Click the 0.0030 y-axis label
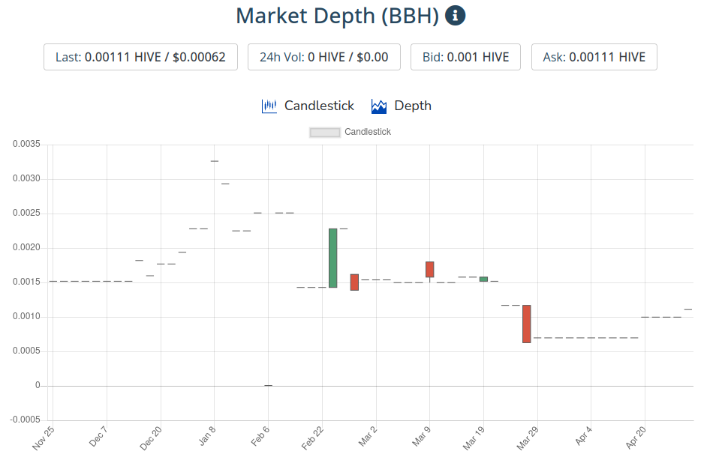This screenshot has height=466, width=707. (x=26, y=179)
